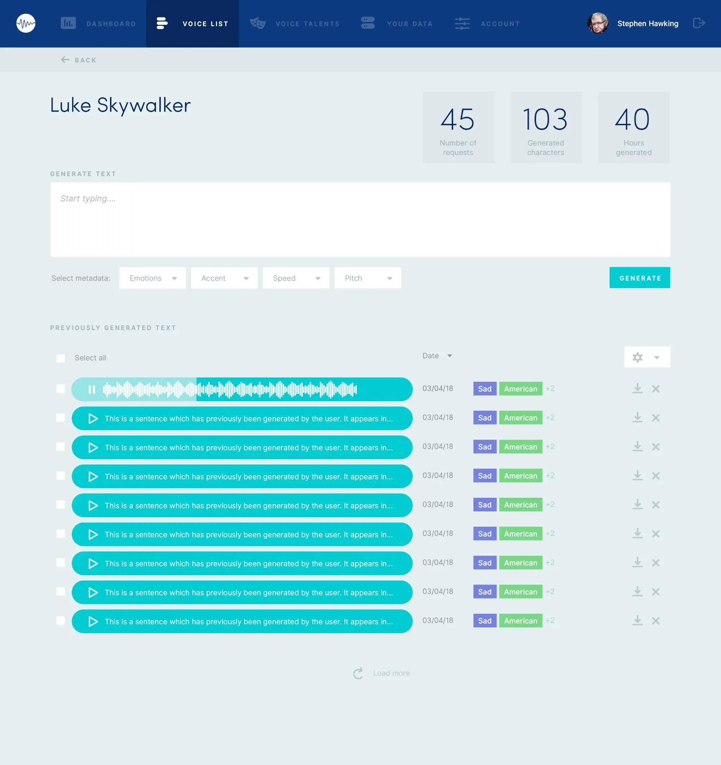
Task: Download the sixth row audio
Action: (637, 533)
